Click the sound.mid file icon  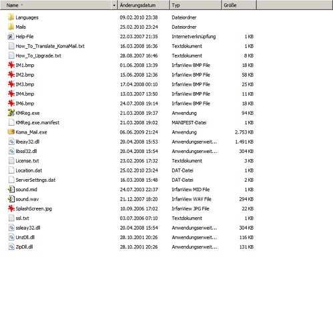(11, 190)
